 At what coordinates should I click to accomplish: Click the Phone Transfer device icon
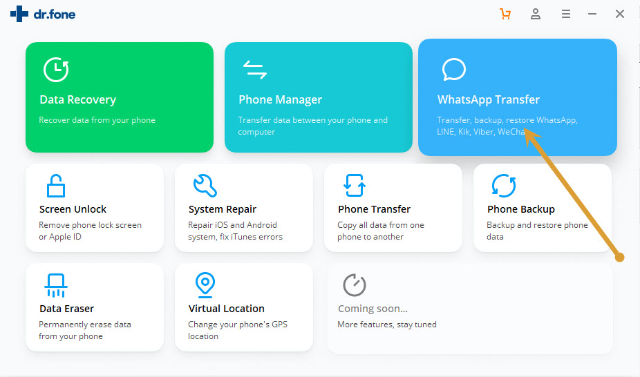tap(355, 186)
